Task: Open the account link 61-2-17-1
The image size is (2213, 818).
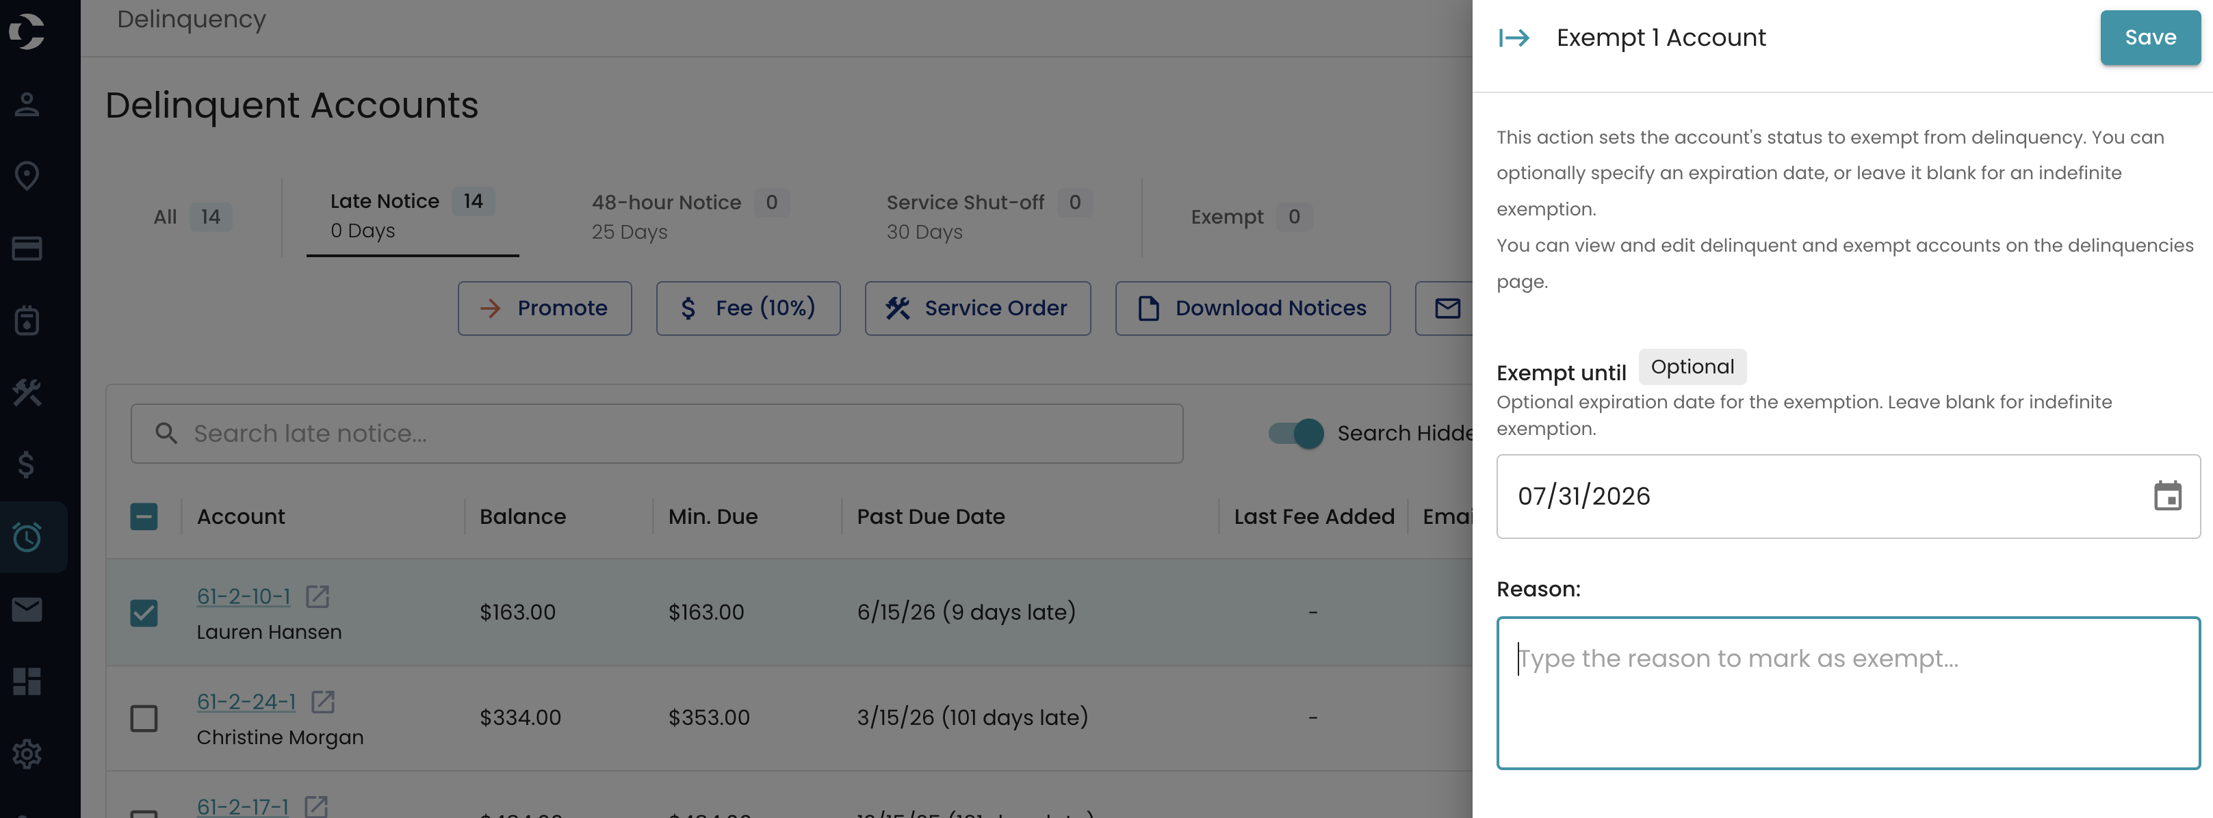Action: click(x=243, y=807)
